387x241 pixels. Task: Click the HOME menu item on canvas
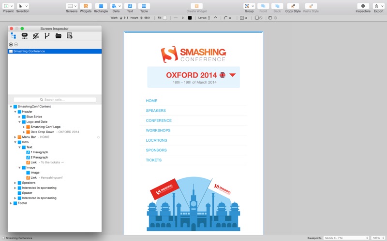[151, 101]
